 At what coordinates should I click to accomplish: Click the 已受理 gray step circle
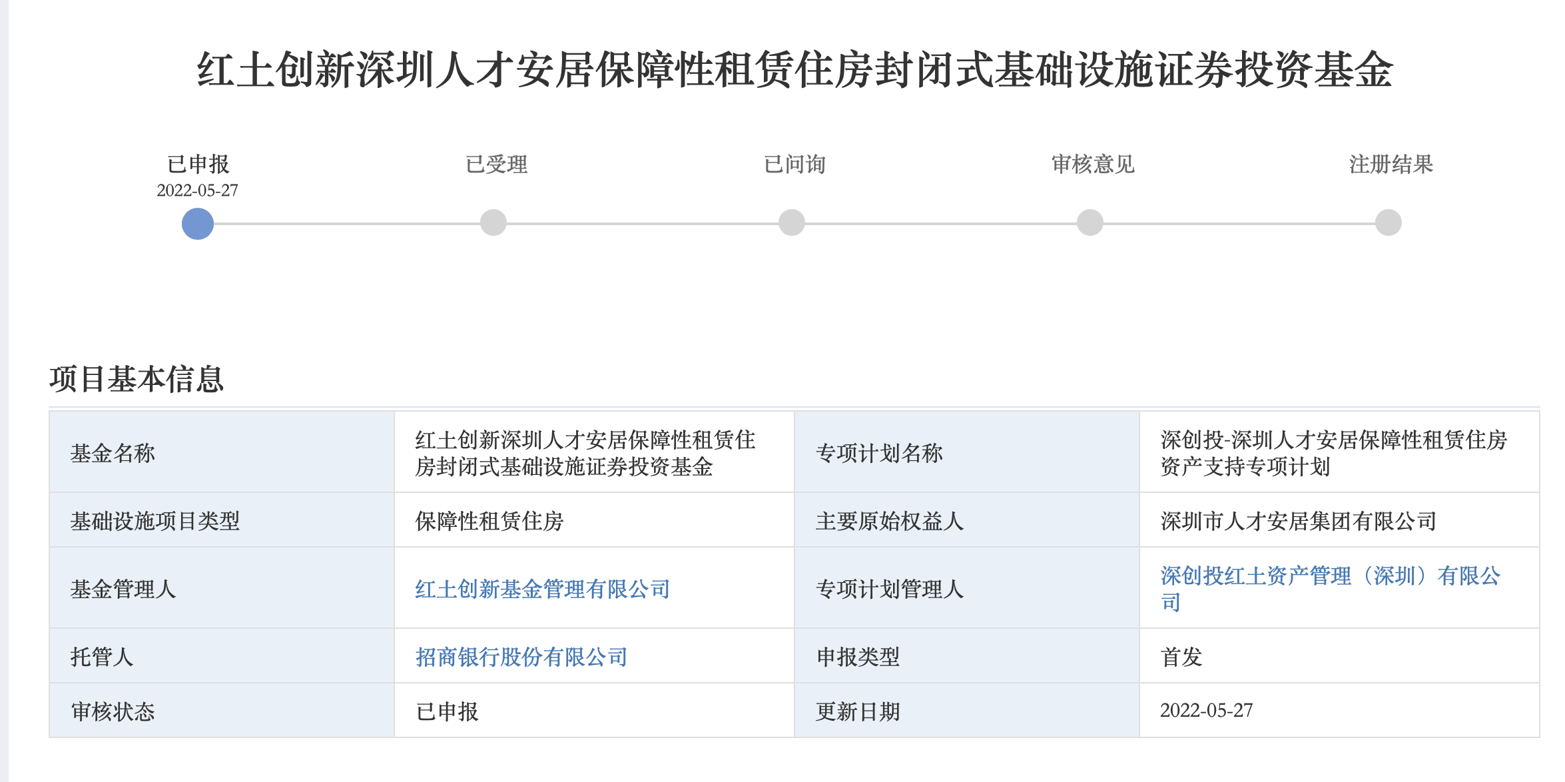493,222
